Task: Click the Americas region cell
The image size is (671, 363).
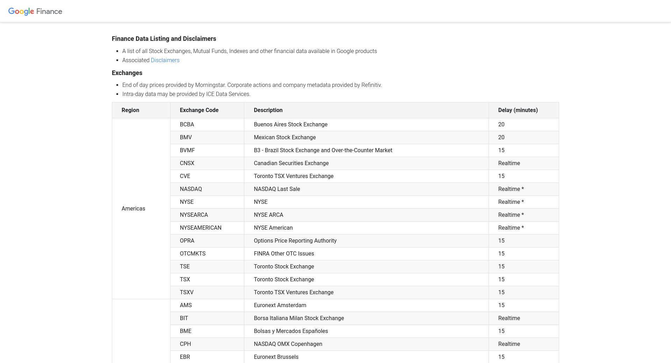Action: [133, 208]
